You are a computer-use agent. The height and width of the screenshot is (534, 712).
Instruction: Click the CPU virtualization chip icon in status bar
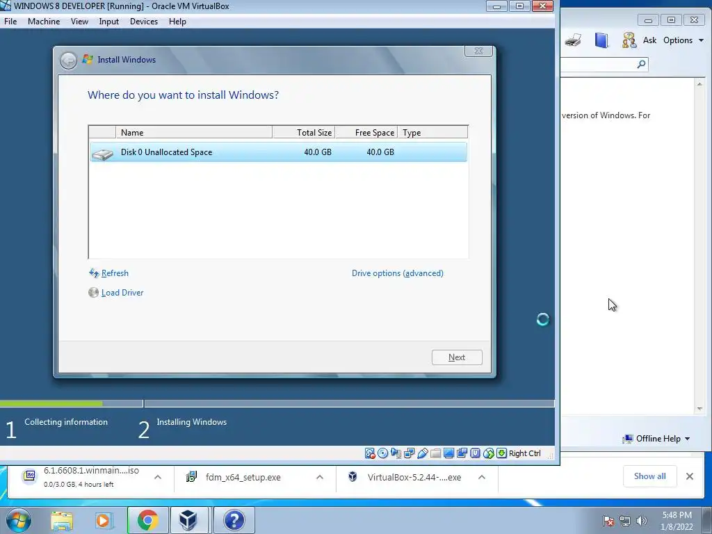(x=475, y=453)
